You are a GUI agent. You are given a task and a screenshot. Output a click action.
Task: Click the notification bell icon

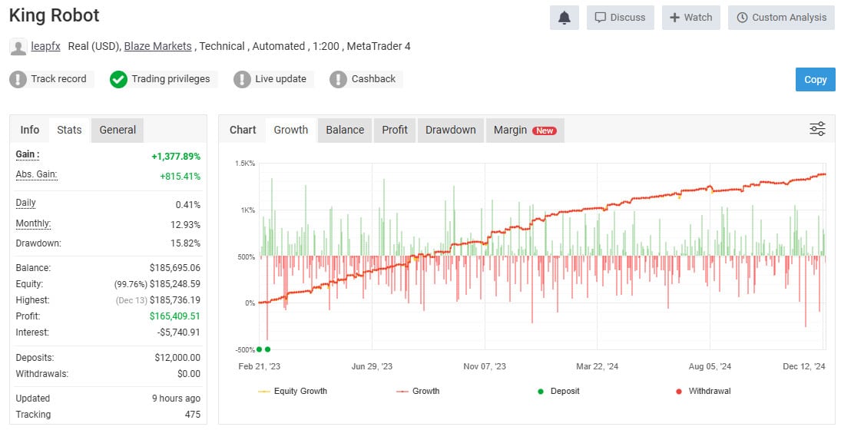(565, 18)
